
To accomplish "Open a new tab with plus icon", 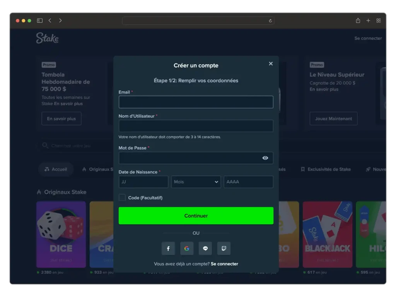I will (x=368, y=20).
